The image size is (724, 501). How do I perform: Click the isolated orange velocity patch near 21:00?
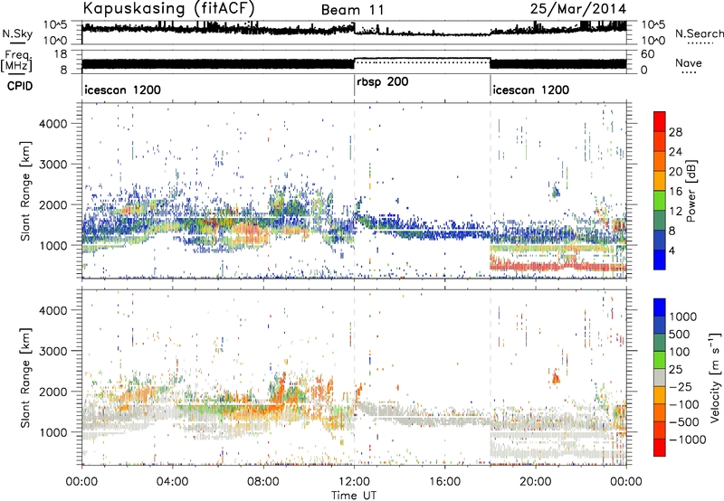556,377
